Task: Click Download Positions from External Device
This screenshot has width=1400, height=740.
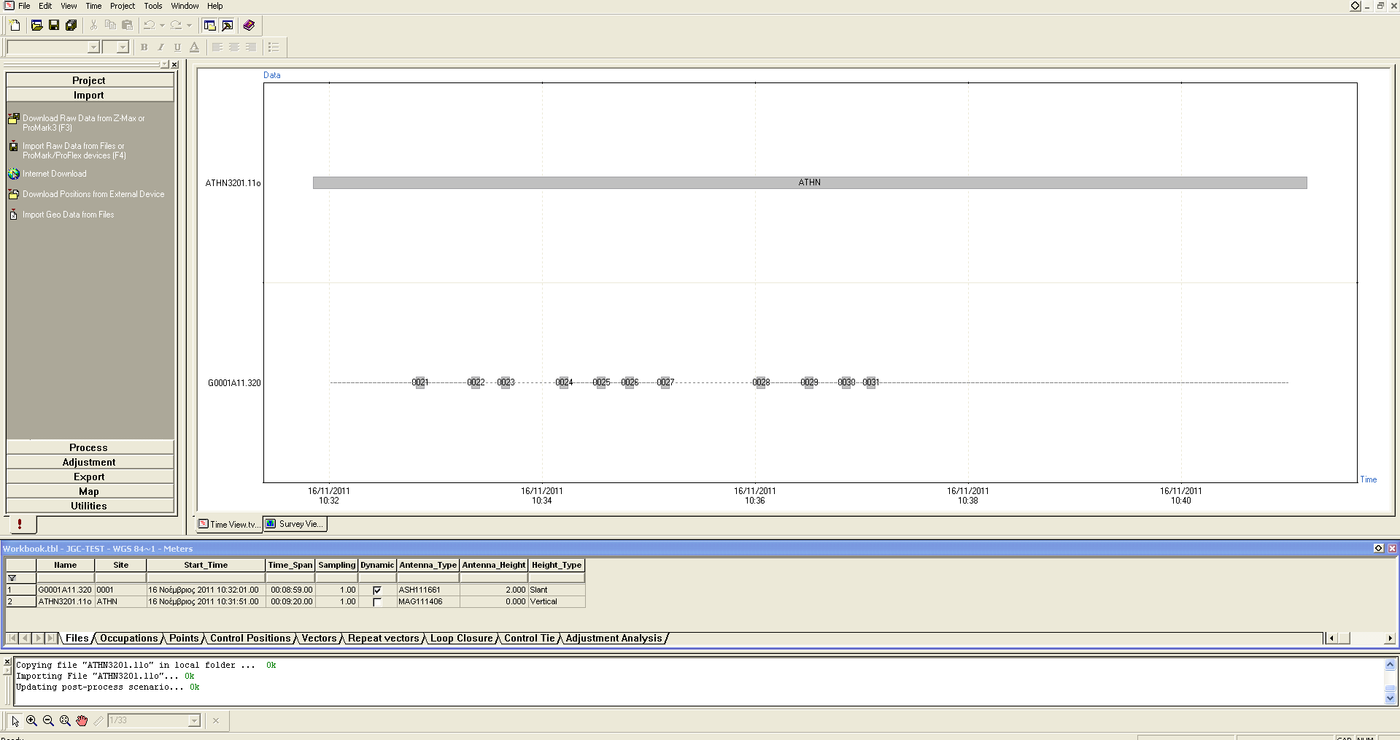Action: pos(93,194)
